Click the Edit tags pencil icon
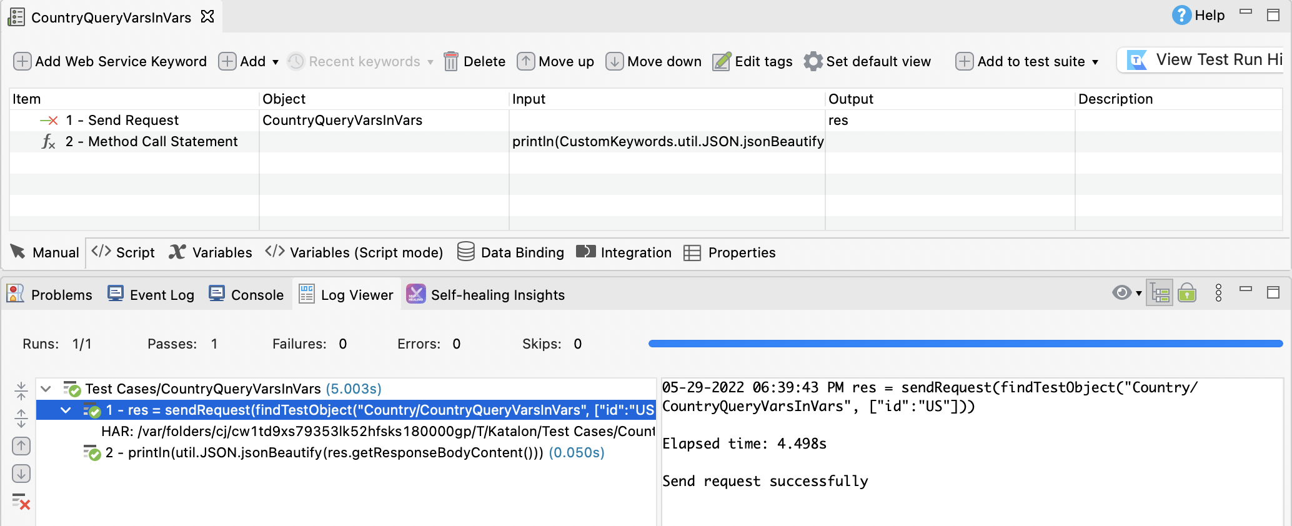Viewport: 1292px width, 526px height. pyautogui.click(x=722, y=61)
